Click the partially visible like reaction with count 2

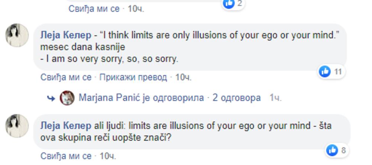click(228, 3)
